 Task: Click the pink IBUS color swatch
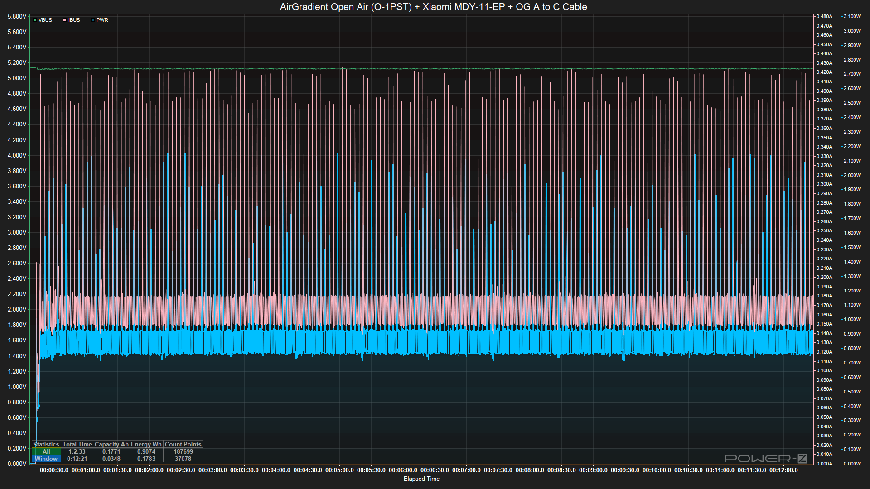(x=65, y=20)
